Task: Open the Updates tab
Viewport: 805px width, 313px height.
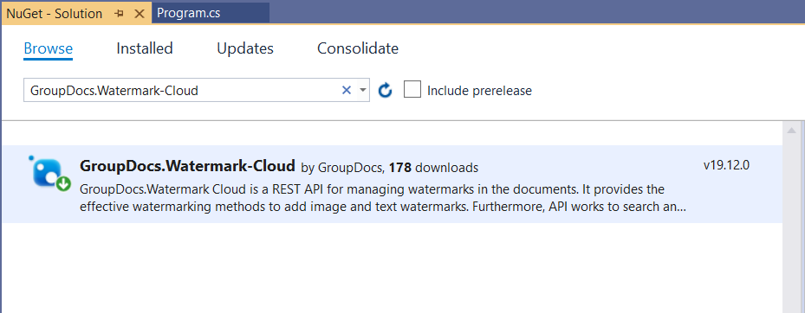Action: pos(245,48)
